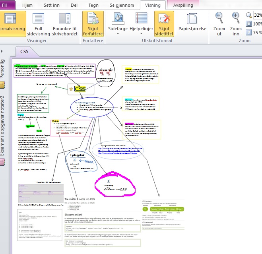Click the Papirstørrelse icon

click(193, 20)
